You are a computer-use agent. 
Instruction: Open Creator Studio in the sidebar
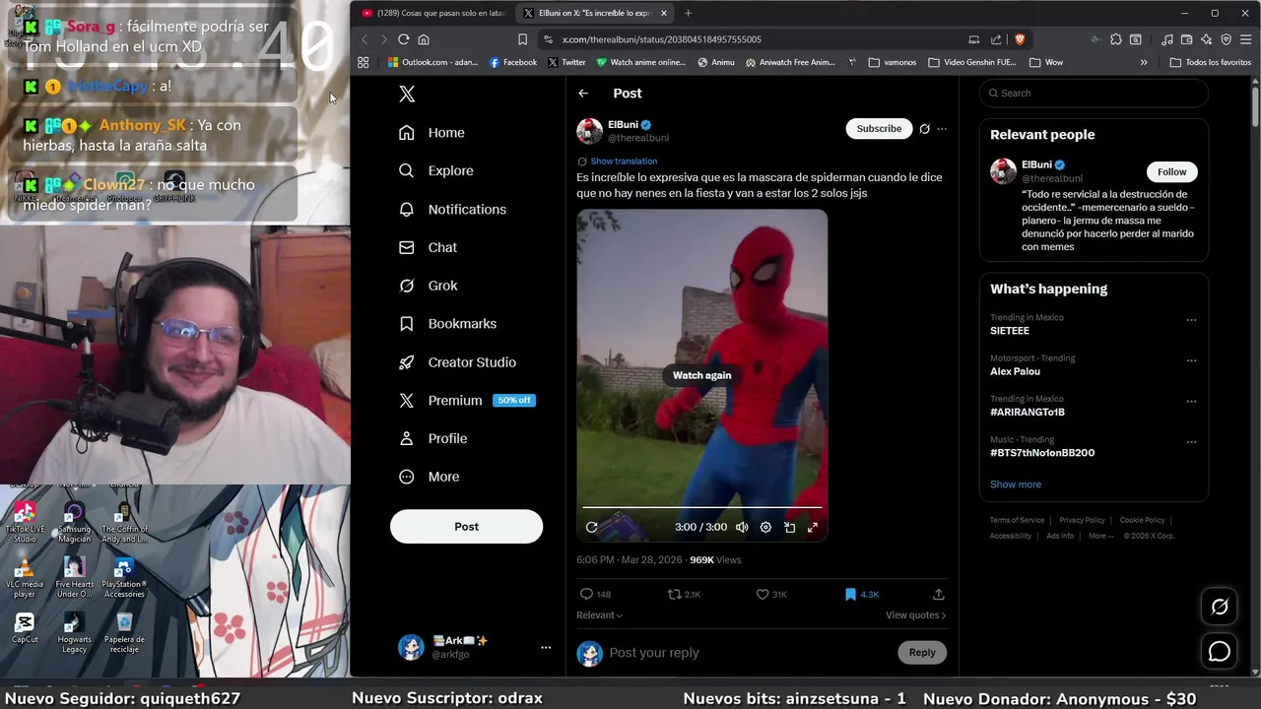[457, 362]
